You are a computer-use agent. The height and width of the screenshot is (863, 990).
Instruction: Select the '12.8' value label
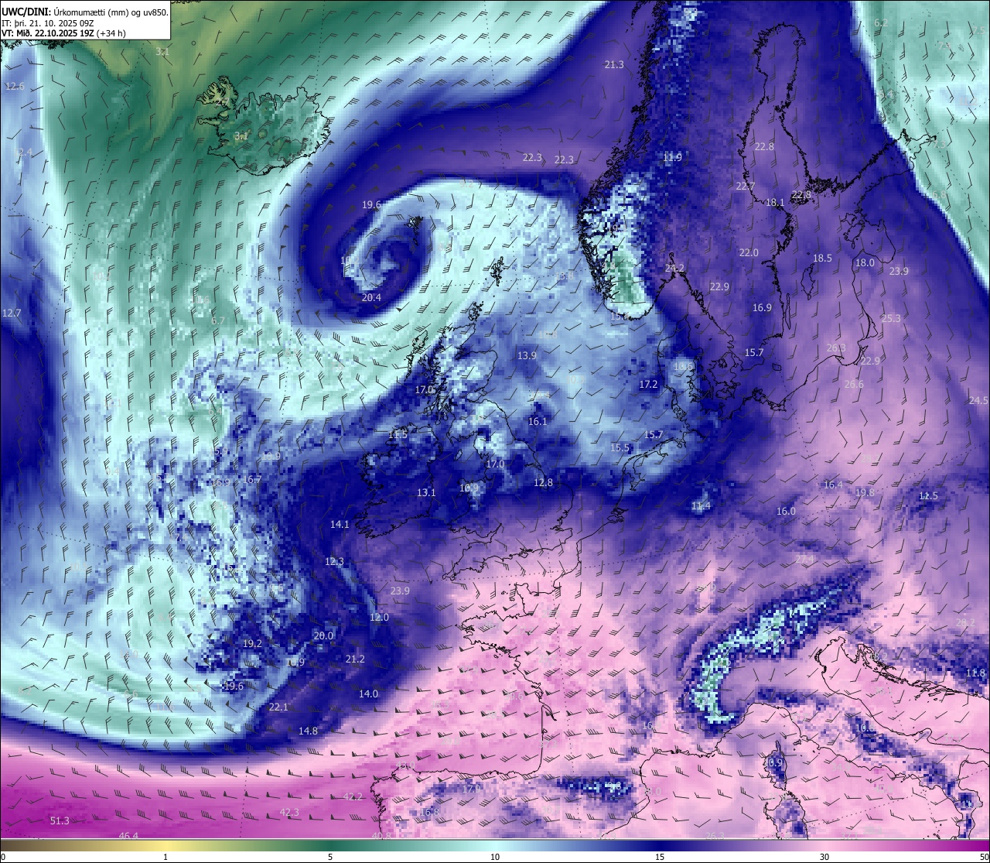tap(544, 483)
